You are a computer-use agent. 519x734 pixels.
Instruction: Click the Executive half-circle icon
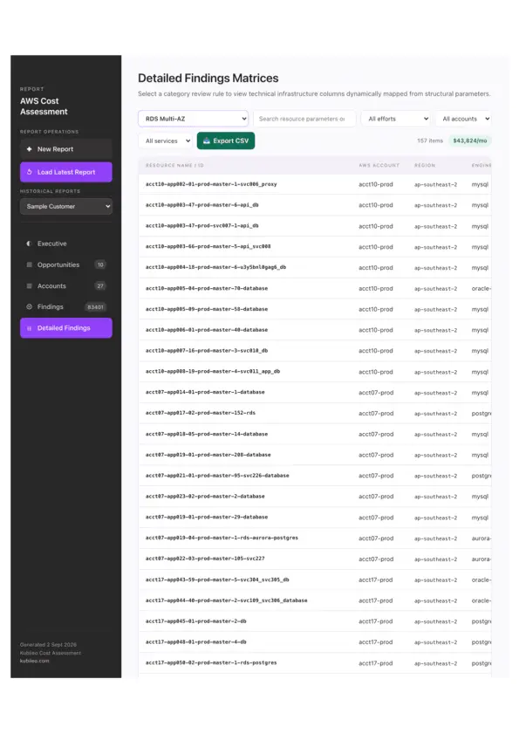pos(29,244)
